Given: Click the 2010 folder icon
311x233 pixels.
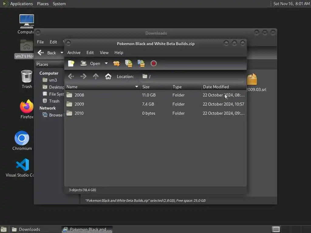Looking at the screenshot, I should [69, 113].
